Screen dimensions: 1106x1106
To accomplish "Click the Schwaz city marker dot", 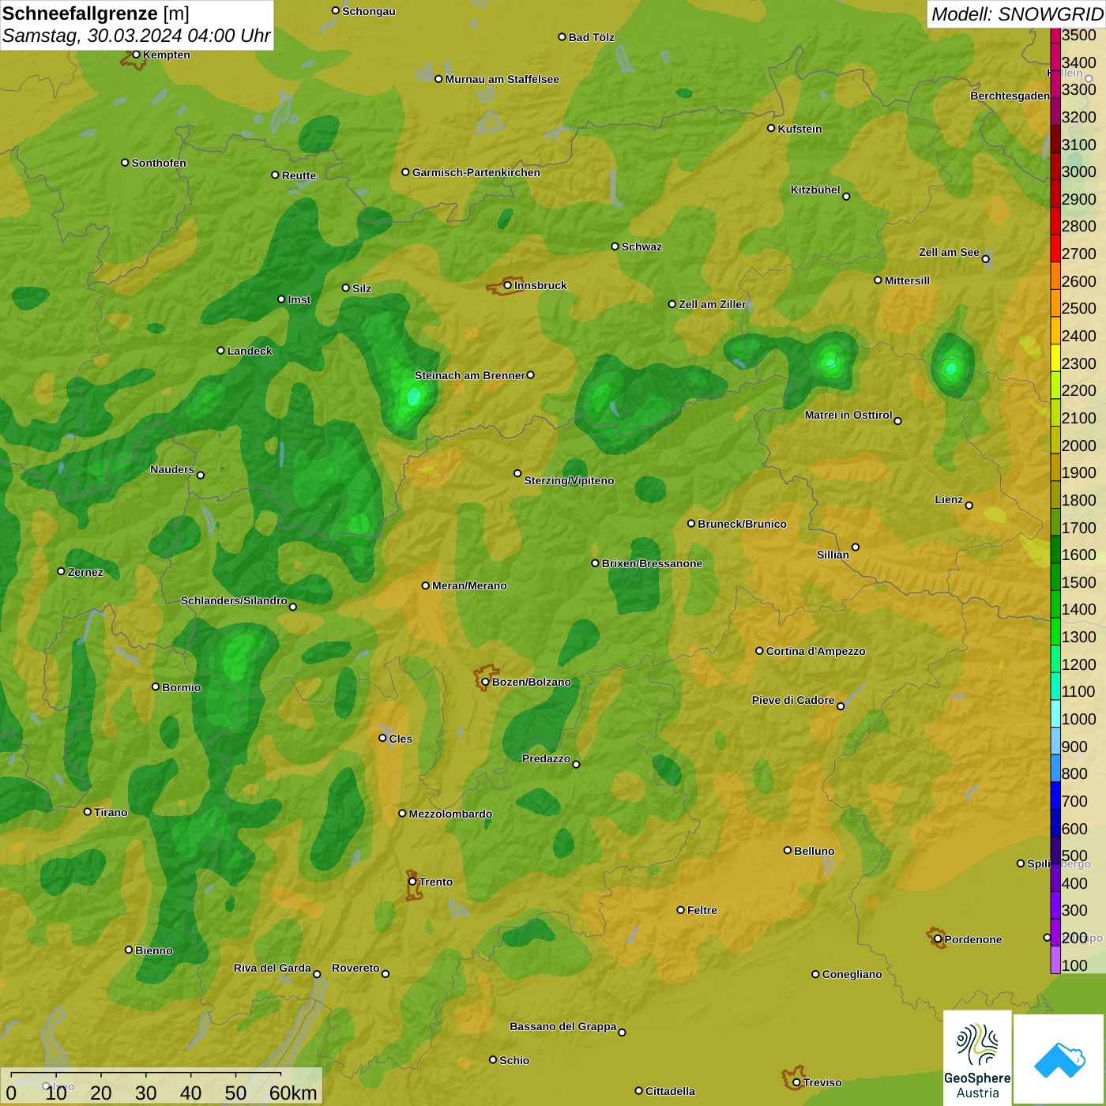I will 615,246.
